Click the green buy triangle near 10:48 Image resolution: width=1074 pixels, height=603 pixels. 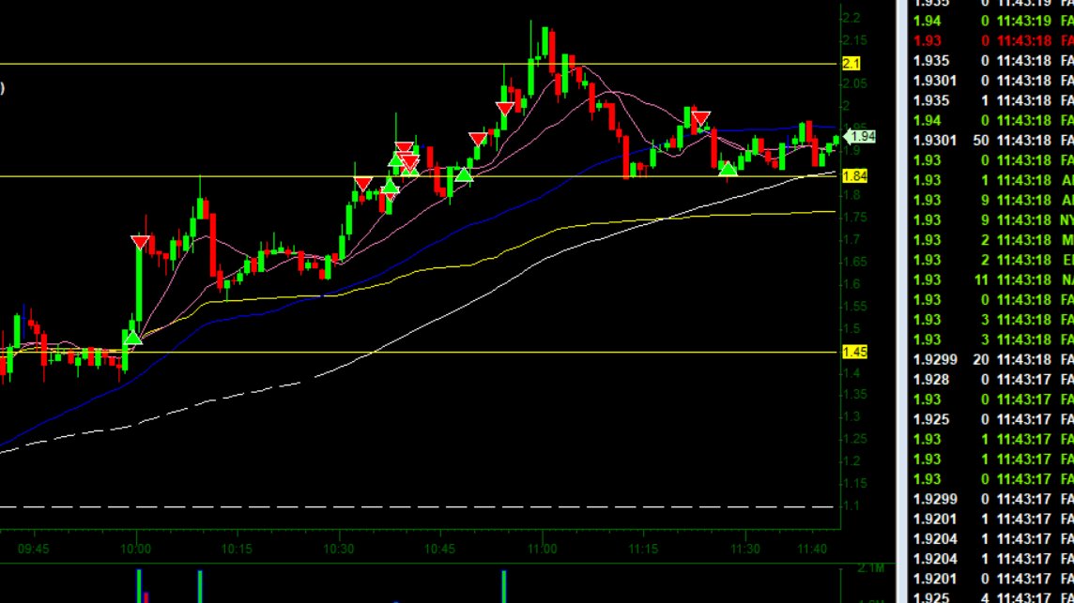[464, 176]
